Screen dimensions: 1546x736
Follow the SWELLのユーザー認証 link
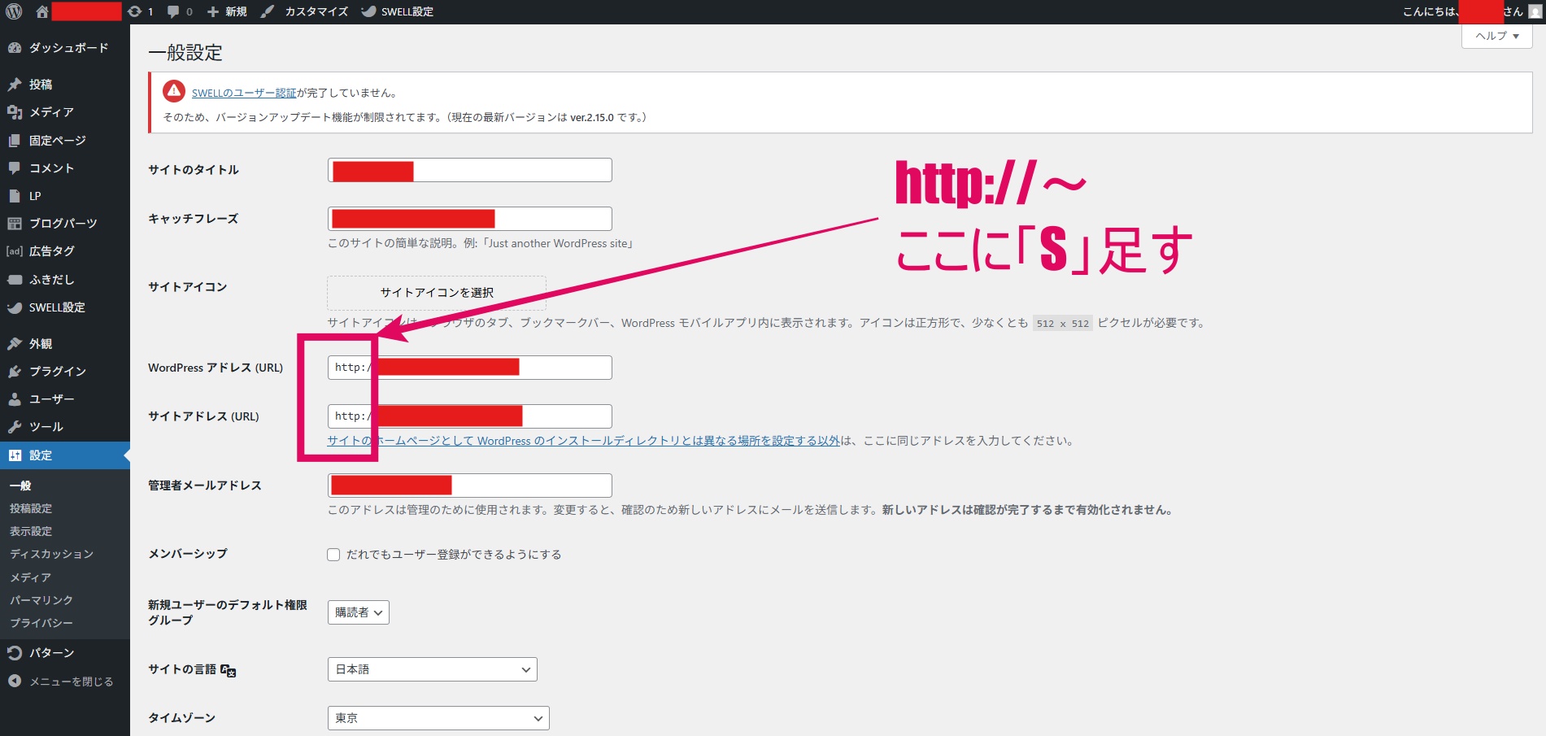click(x=238, y=92)
